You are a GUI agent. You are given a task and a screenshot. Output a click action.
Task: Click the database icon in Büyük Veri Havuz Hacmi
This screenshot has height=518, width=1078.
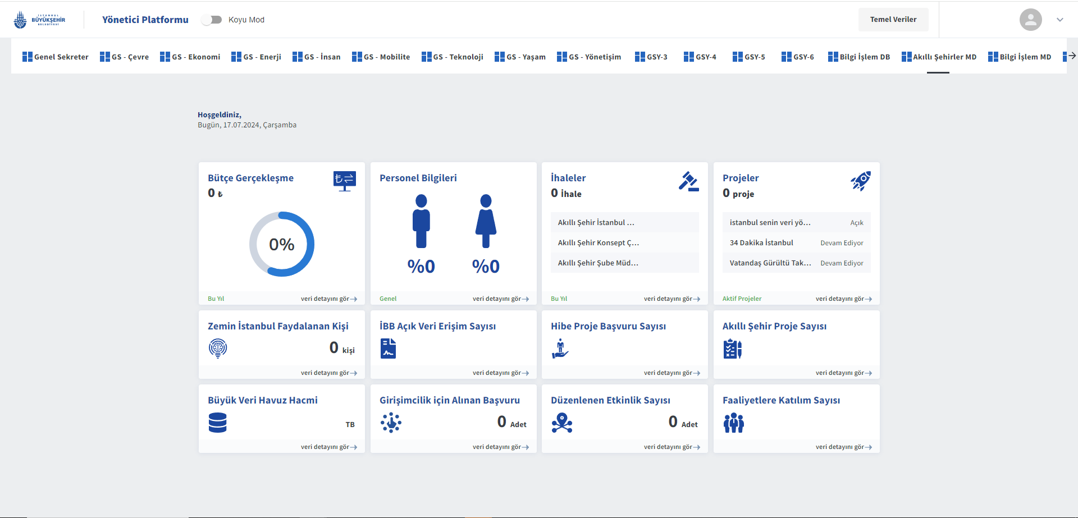pos(218,423)
